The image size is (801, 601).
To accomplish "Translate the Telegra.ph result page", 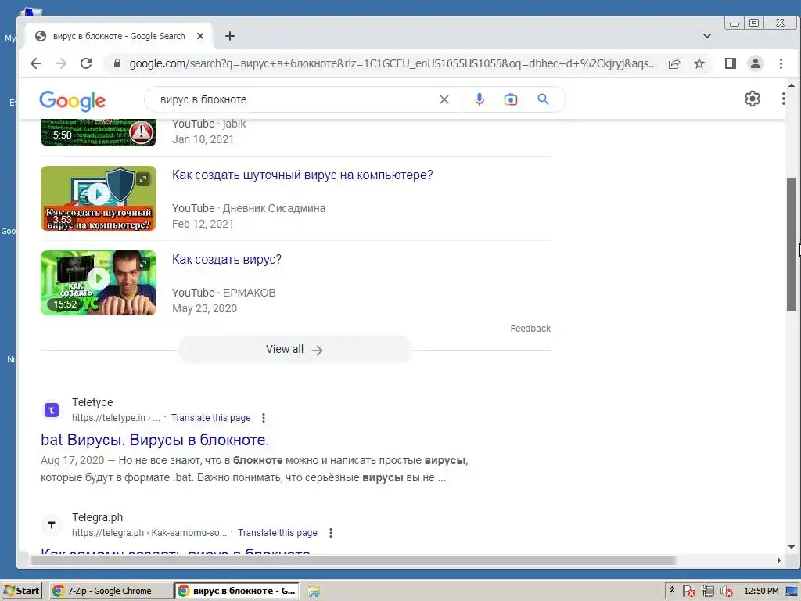I will point(278,532).
